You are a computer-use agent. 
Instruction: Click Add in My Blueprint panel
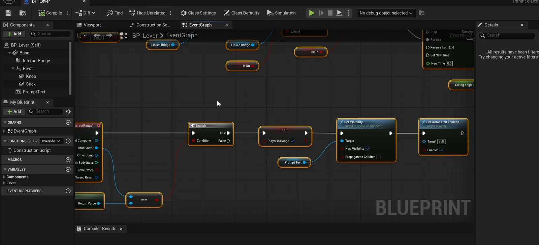point(14,112)
